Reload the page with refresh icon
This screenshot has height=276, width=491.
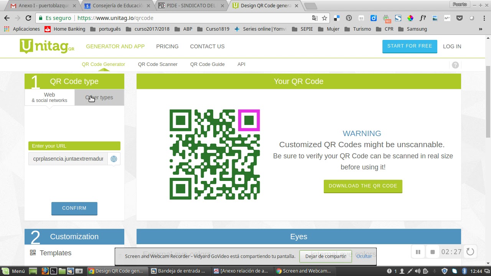[28, 18]
